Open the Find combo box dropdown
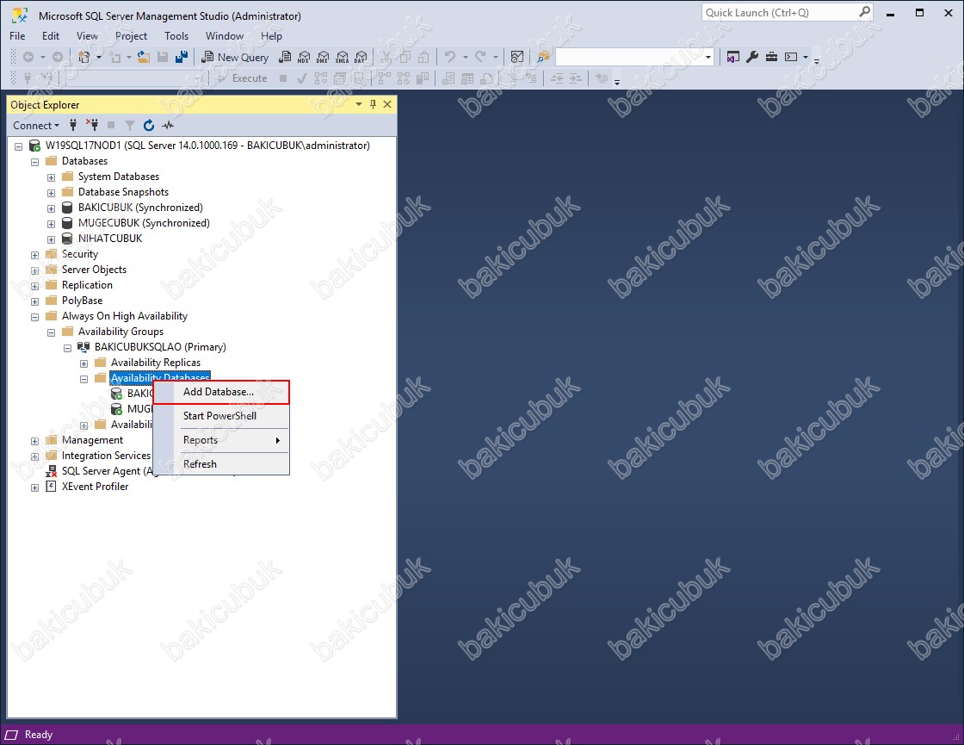The image size is (964, 745). [x=708, y=57]
